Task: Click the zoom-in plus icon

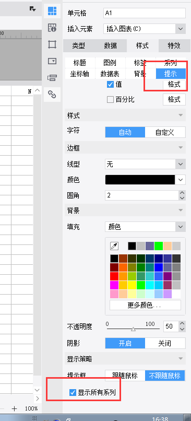Action: pyautogui.click(x=14, y=408)
